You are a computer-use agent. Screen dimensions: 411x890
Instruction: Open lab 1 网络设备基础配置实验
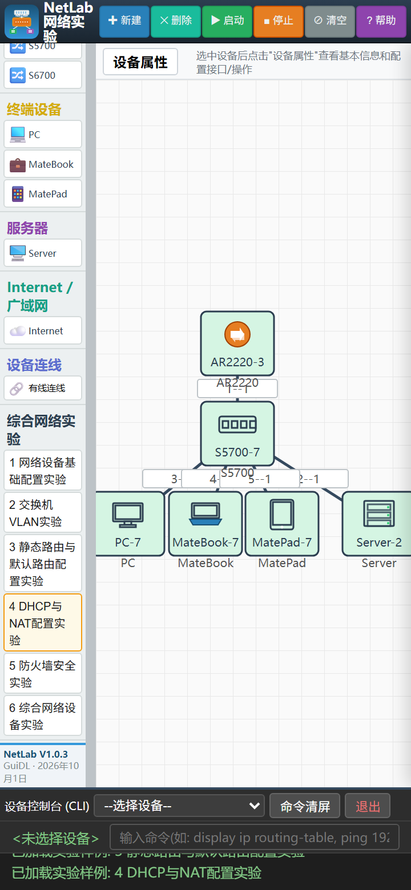pyautogui.click(x=43, y=471)
